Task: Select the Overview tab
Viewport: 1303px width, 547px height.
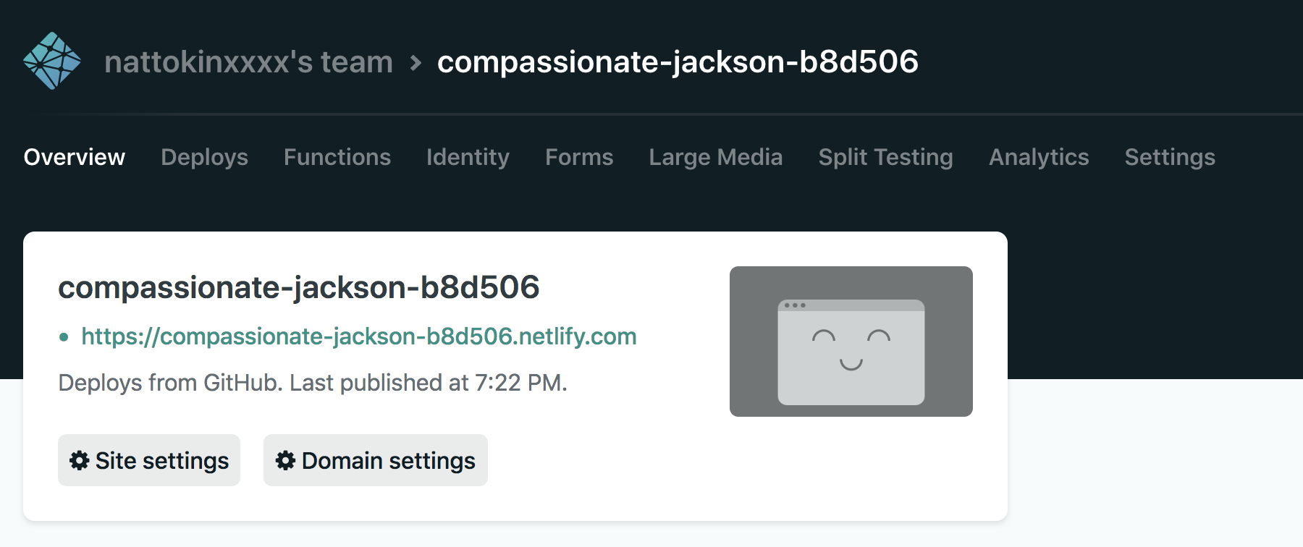Action: click(74, 157)
